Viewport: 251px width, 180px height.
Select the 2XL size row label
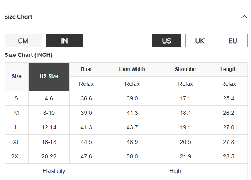tap(17, 156)
